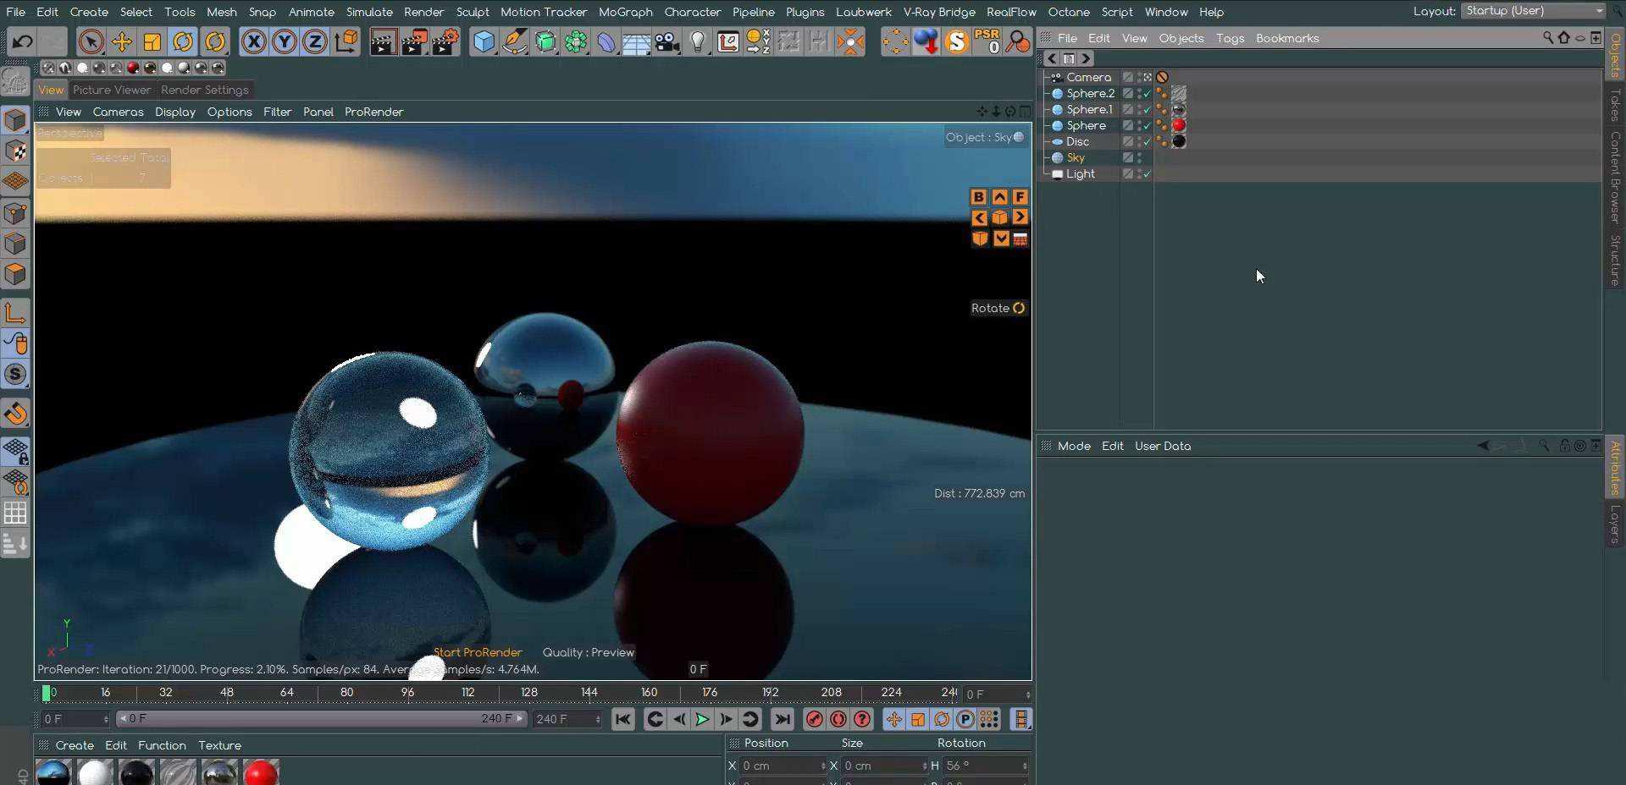Viewport: 1626px width, 785px height.
Task: Open the MoGraph menu
Action: click(x=625, y=12)
